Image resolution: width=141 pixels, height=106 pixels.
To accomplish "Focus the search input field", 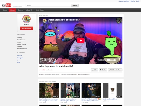I will (x=48, y=5).
